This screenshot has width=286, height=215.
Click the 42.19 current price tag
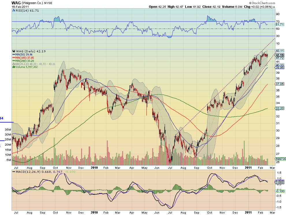click(280, 55)
